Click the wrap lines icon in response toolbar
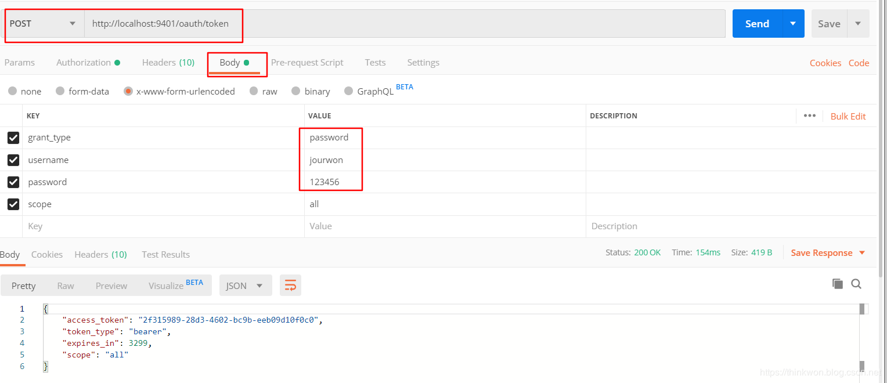This screenshot has width=887, height=383. 290,286
